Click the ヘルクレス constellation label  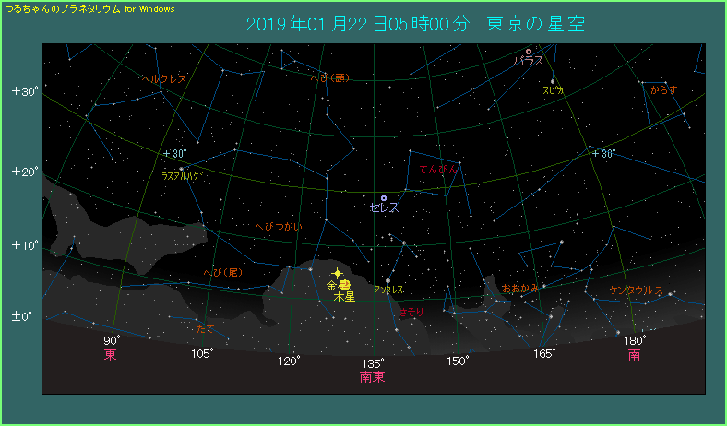coord(164,79)
